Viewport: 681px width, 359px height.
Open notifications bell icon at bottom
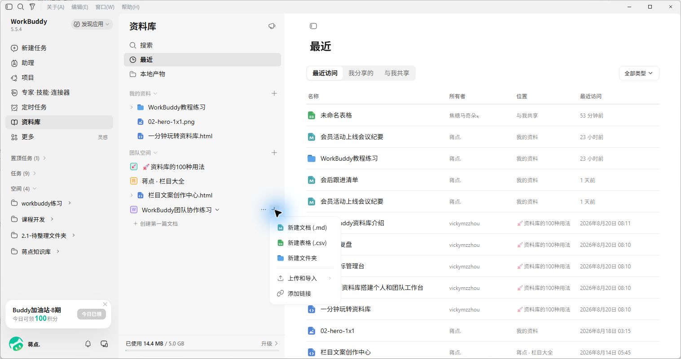click(88, 344)
